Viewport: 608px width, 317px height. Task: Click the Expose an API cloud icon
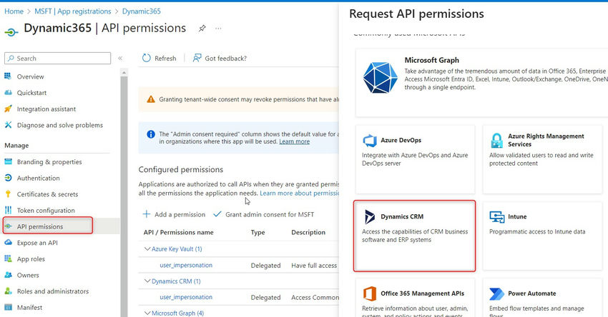[x=8, y=243]
